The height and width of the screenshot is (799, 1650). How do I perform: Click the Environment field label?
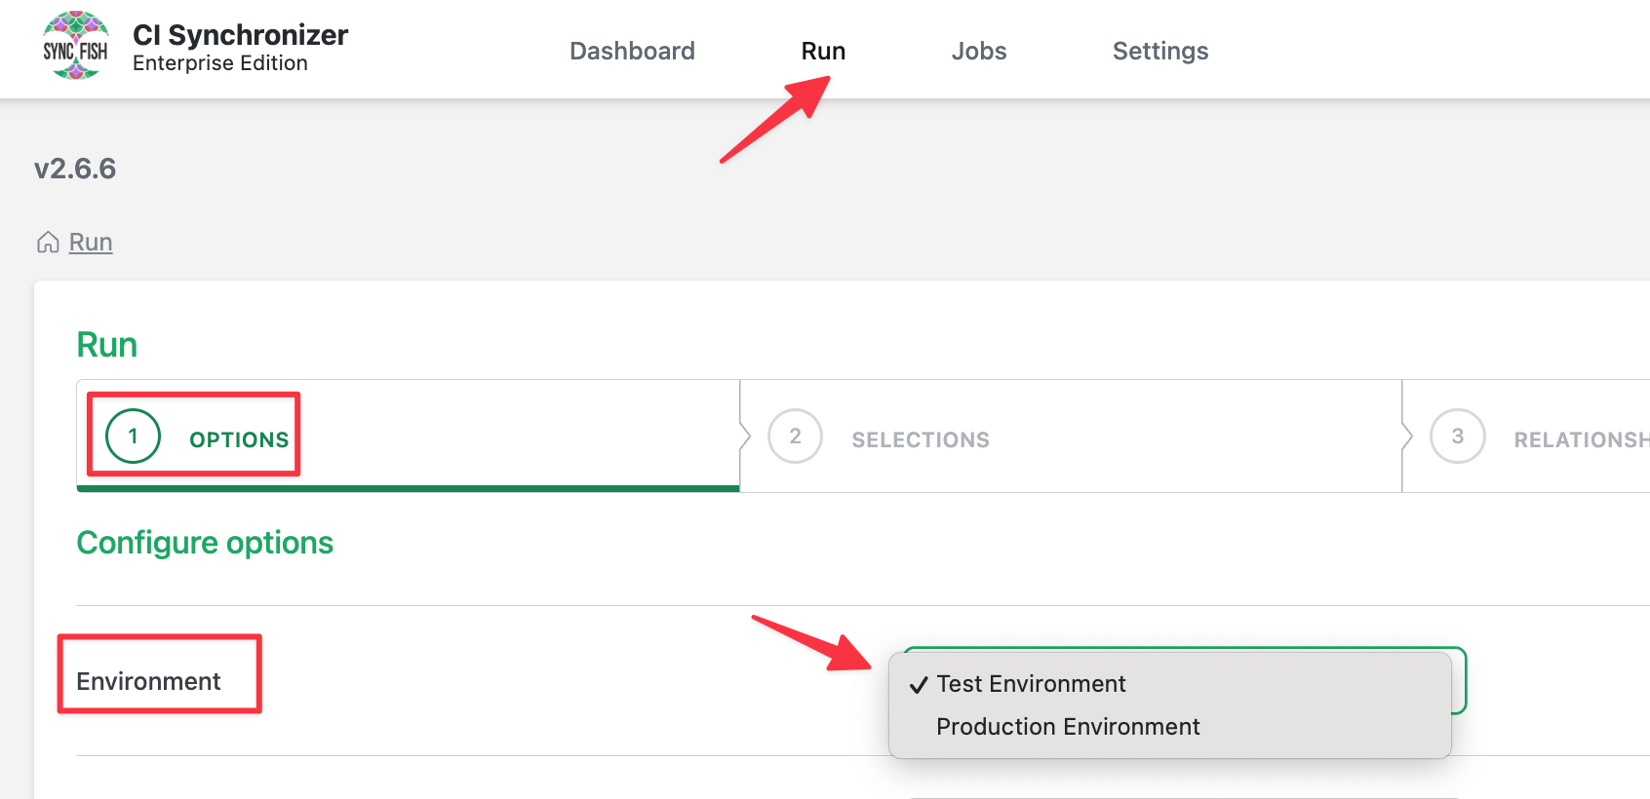[148, 681]
